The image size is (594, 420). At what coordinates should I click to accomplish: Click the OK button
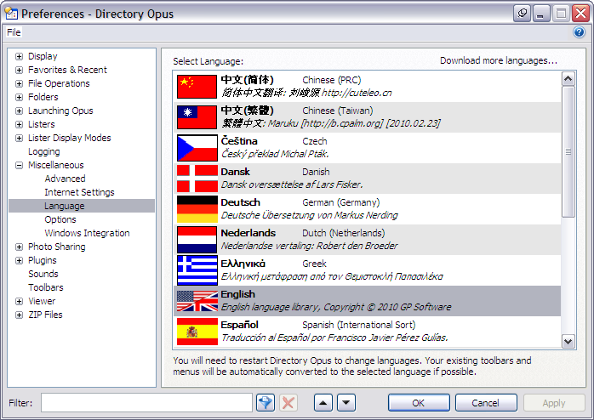[x=419, y=403]
